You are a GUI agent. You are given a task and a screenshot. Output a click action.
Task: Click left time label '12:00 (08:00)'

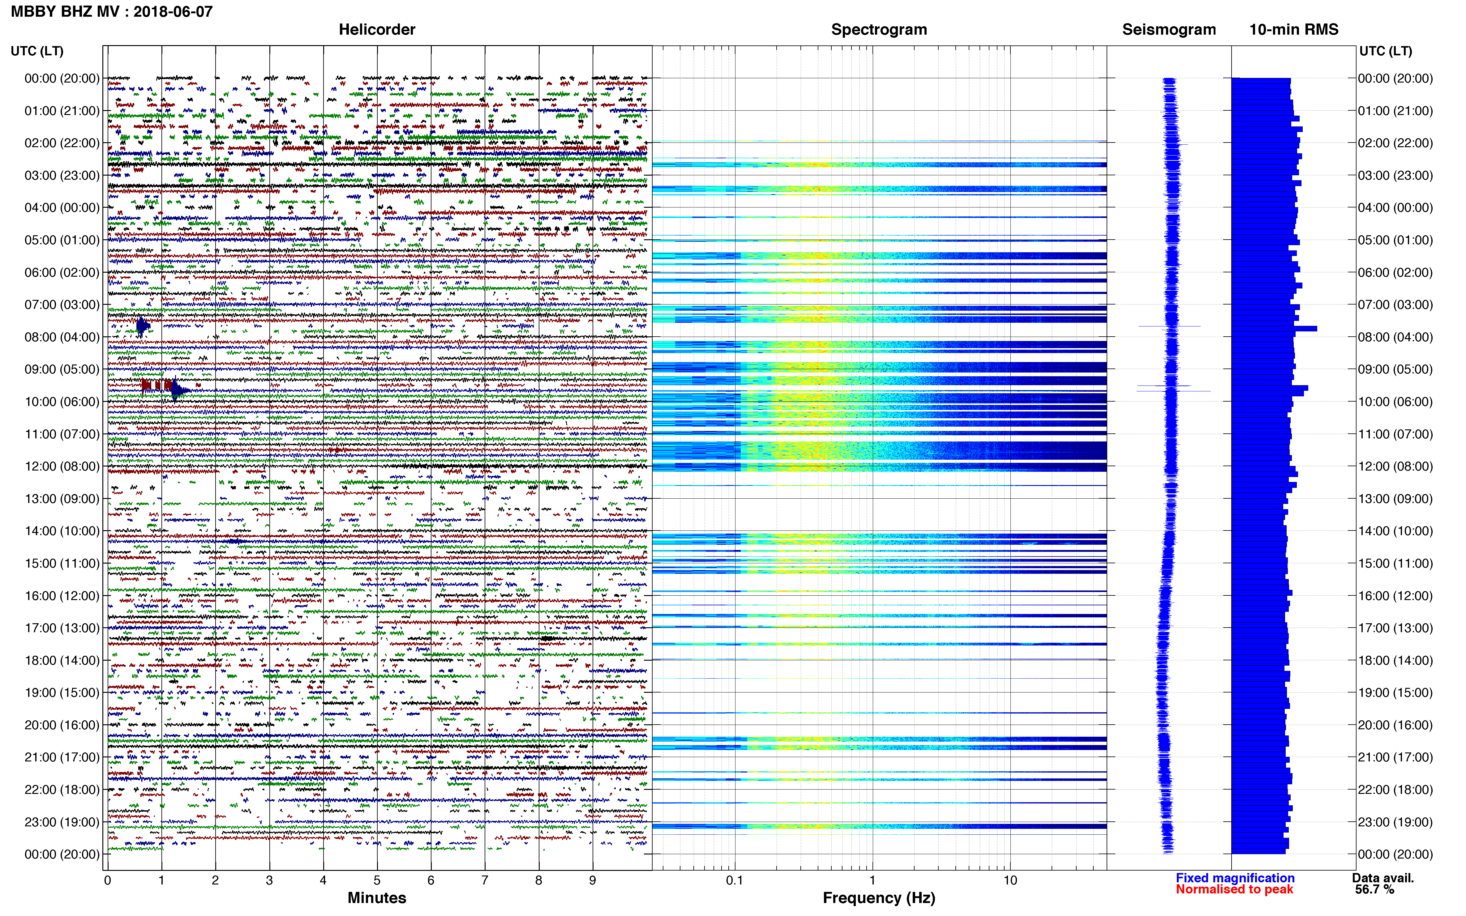click(x=62, y=467)
